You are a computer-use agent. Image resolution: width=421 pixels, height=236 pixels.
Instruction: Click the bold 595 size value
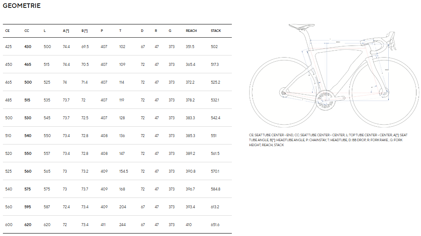tap(28, 207)
